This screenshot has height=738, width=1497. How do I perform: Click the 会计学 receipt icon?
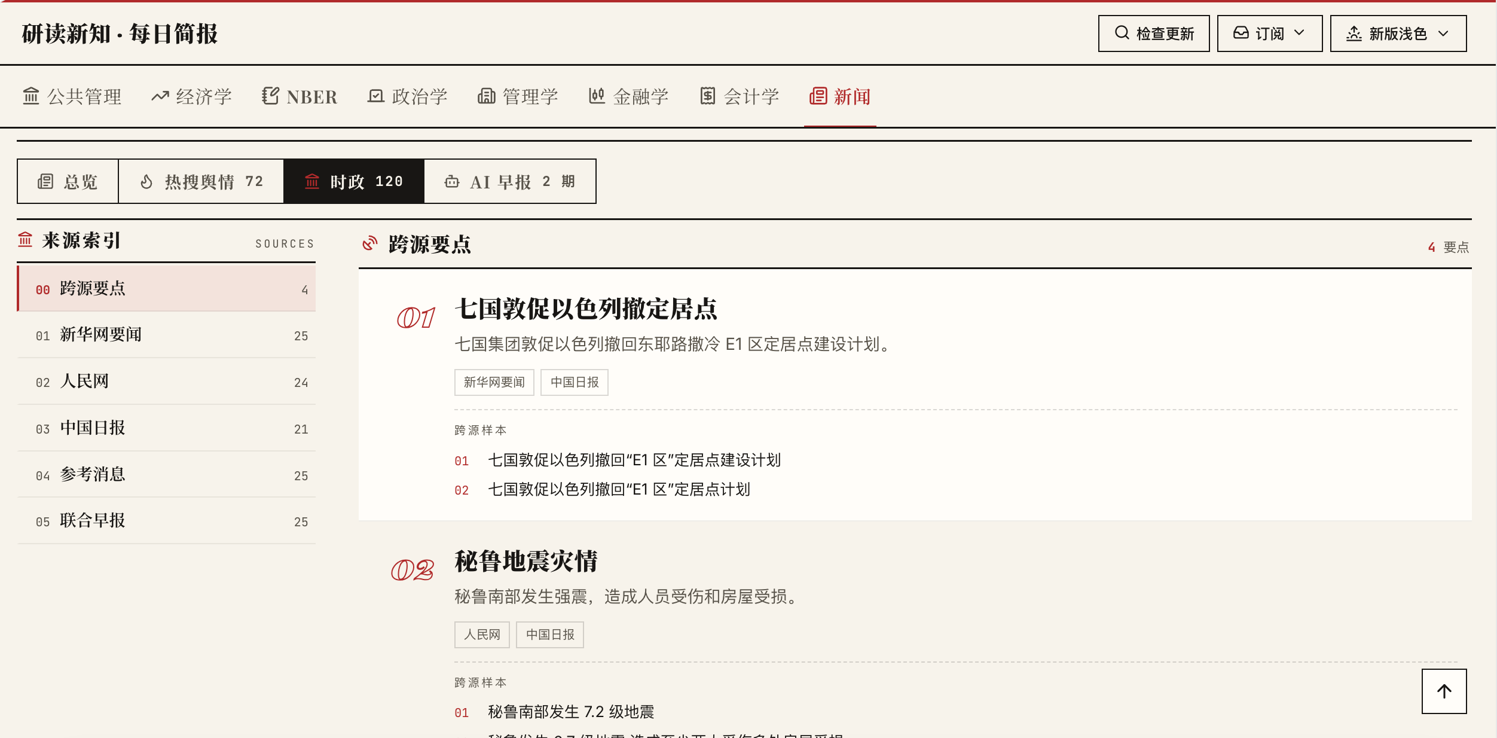pos(708,96)
